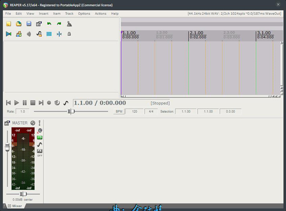
Task: Open the master FX button
Action: coord(40,151)
